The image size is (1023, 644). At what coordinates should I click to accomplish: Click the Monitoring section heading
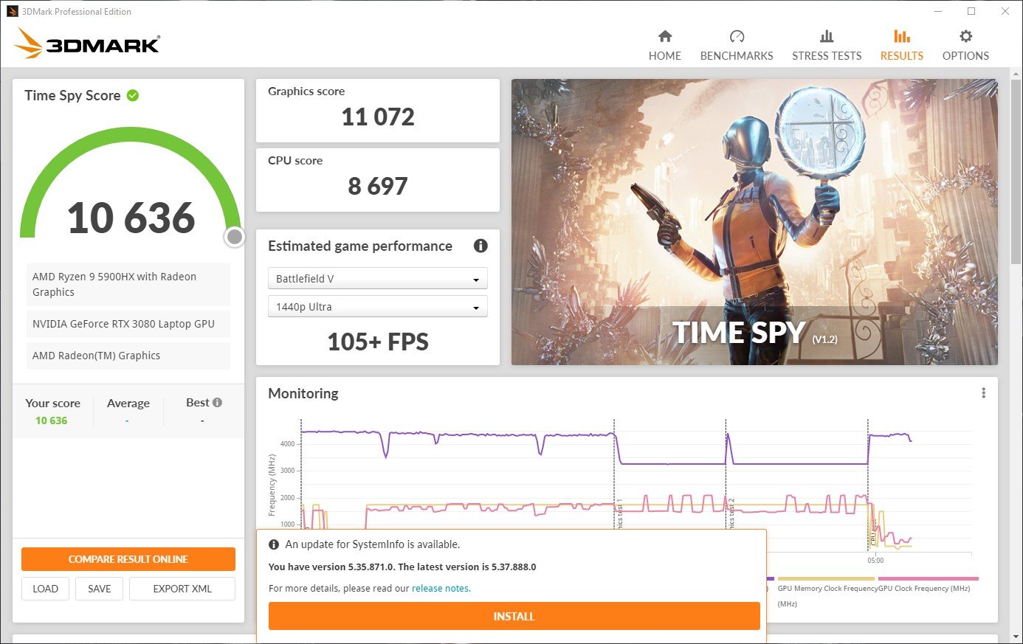click(303, 393)
